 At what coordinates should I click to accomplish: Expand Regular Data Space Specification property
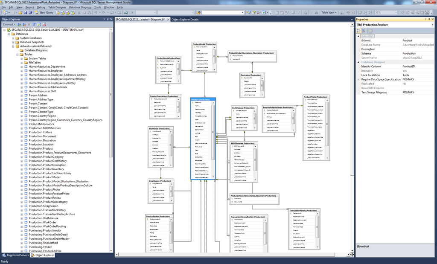[x=358, y=79]
